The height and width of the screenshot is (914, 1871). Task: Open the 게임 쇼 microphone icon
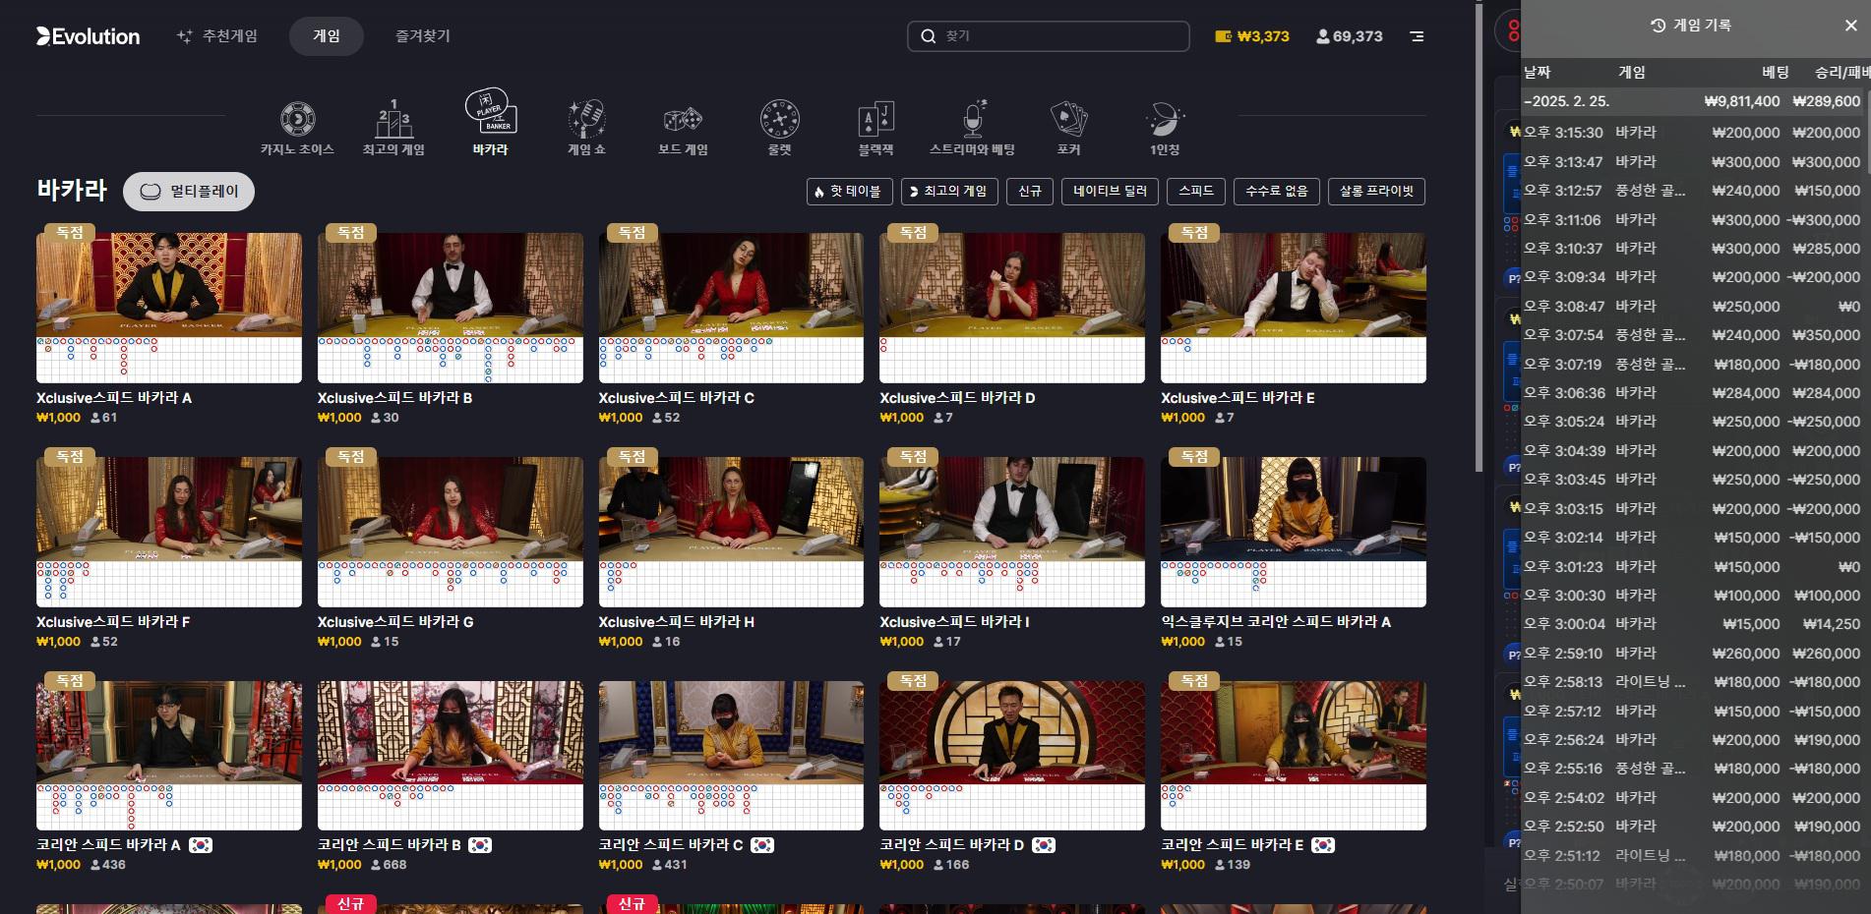point(586,120)
